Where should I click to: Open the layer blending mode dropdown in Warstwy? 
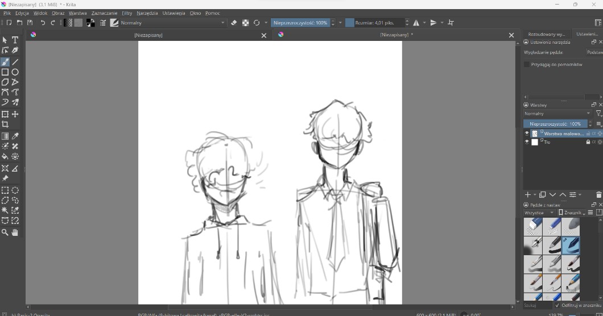557,114
